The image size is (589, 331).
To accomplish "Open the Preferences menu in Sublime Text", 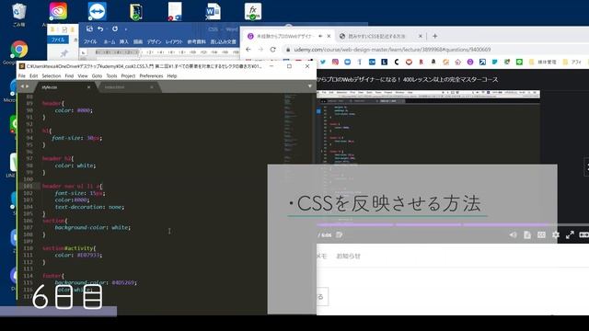I will click(x=151, y=75).
